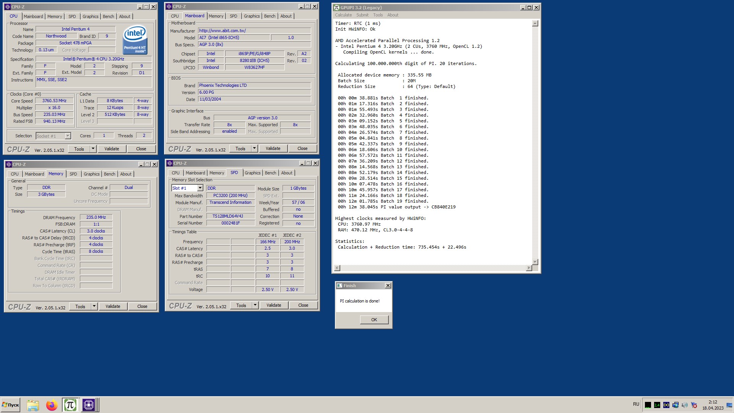Click the Intel Pentium 4 HT logo
Screen dimensions: 734x413
(x=135, y=40)
